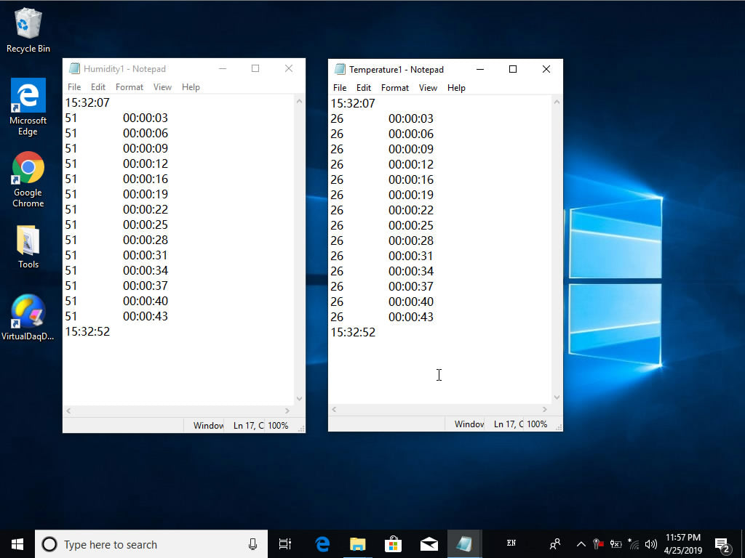Screen dimensions: 745x558
Task: Open Edge from the taskbar
Action: point(322,543)
